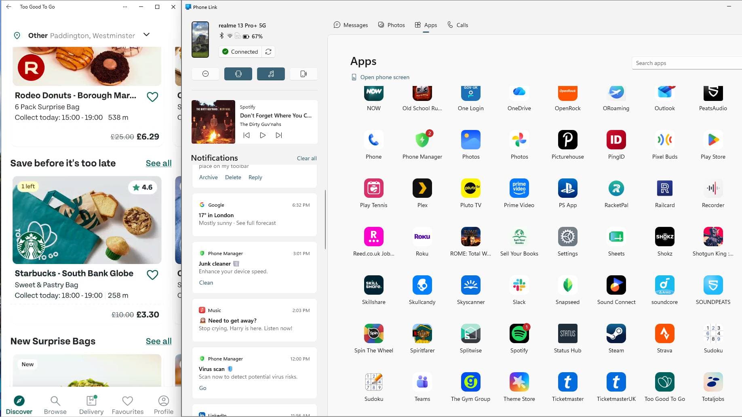Click Clean in Junk cleaner notification
Image resolution: width=742 pixels, height=417 pixels.
pyautogui.click(x=206, y=283)
